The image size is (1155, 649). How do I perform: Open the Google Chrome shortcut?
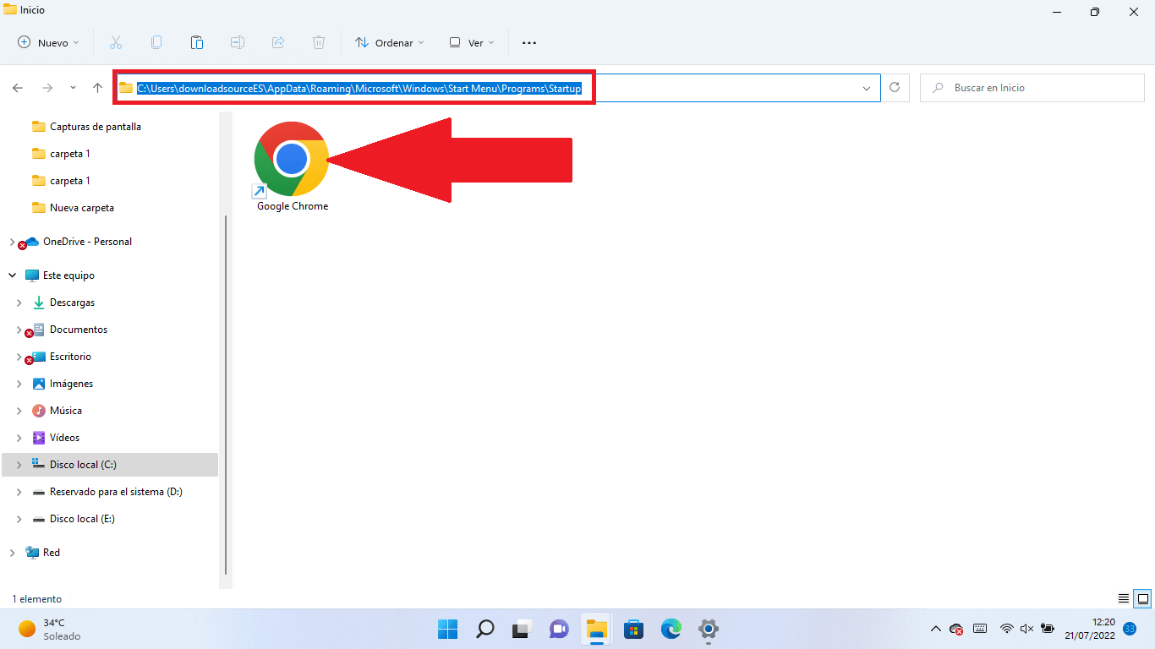pos(292,167)
